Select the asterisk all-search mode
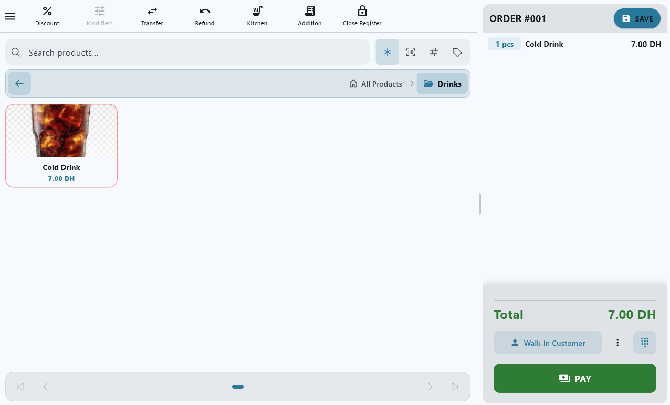 coord(388,52)
